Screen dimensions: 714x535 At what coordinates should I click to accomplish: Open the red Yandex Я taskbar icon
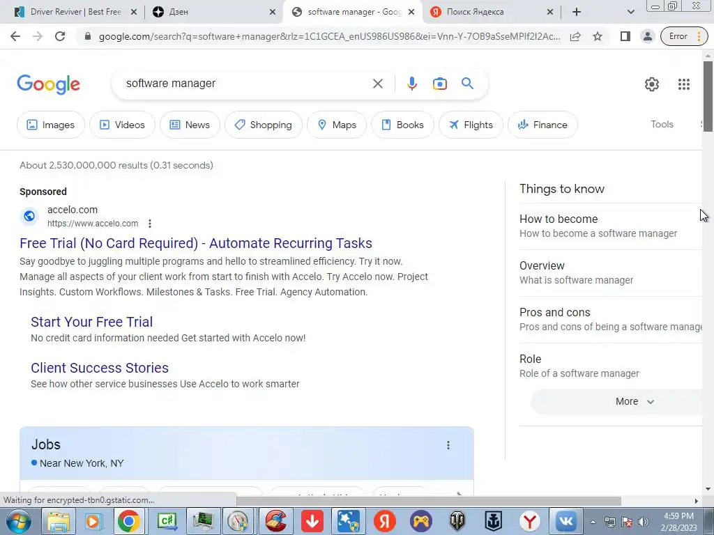click(x=384, y=521)
